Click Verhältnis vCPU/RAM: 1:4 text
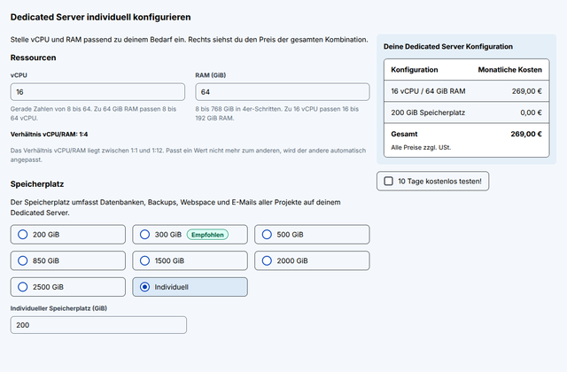The image size is (567, 372). [50, 134]
